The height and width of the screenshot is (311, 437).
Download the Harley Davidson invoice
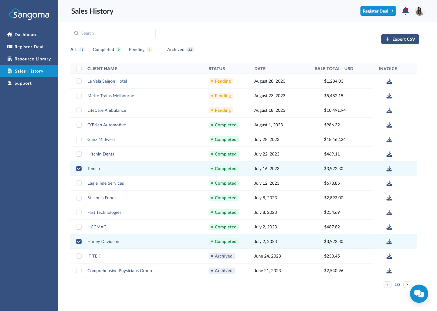[389, 241]
